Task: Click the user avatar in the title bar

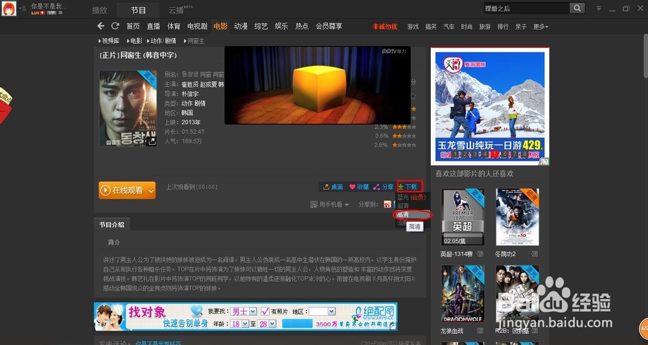Action: pyautogui.click(x=9, y=8)
